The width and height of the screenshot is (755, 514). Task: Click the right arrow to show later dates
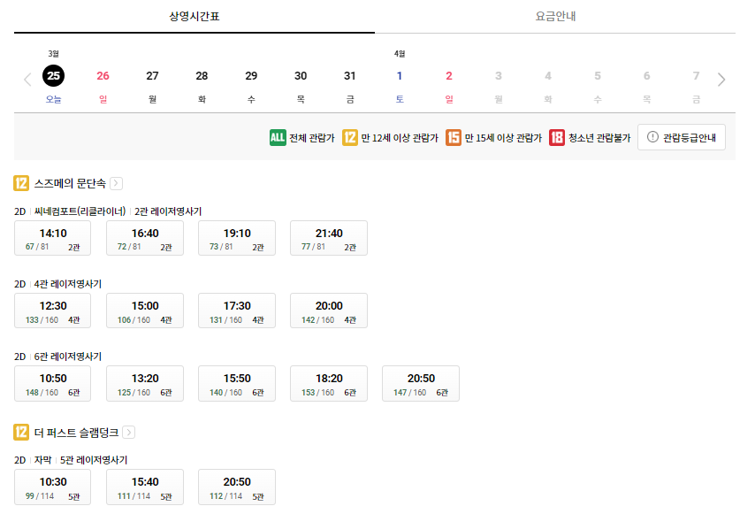721,77
